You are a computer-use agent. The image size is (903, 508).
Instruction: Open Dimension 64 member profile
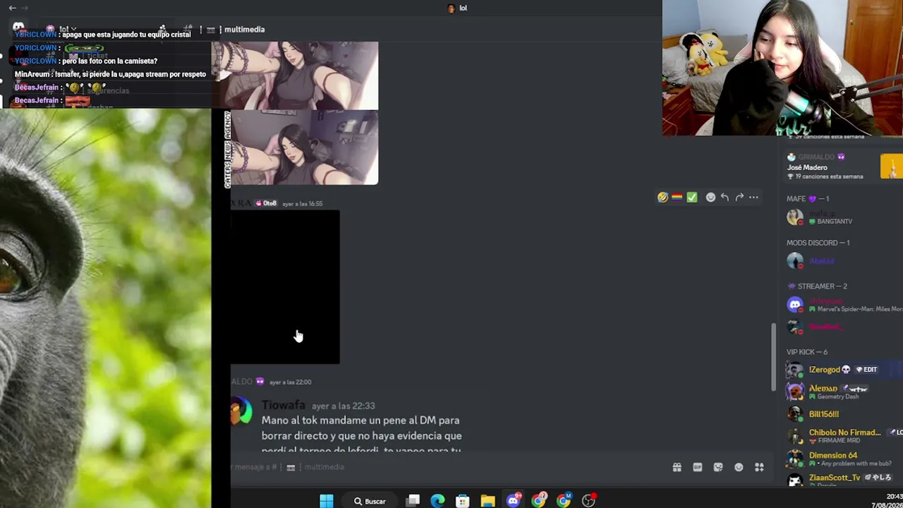(x=843, y=459)
